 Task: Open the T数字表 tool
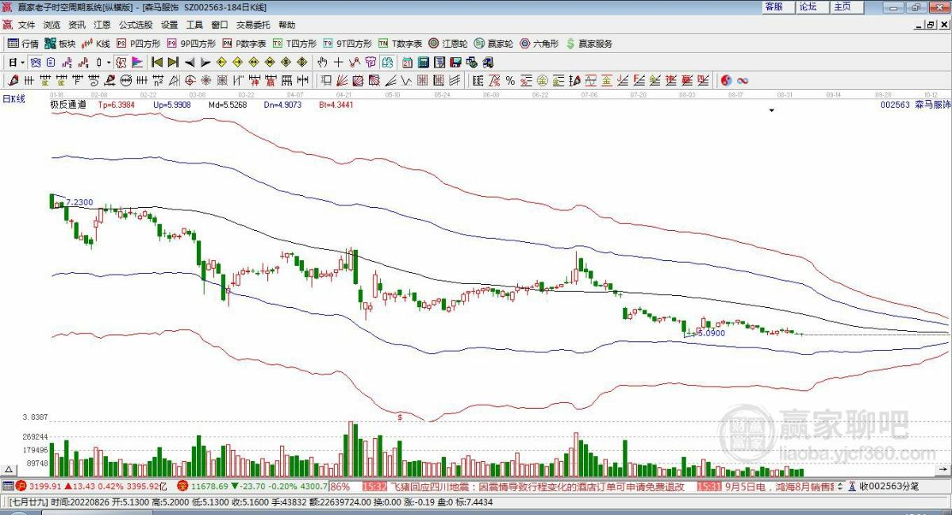click(x=400, y=44)
